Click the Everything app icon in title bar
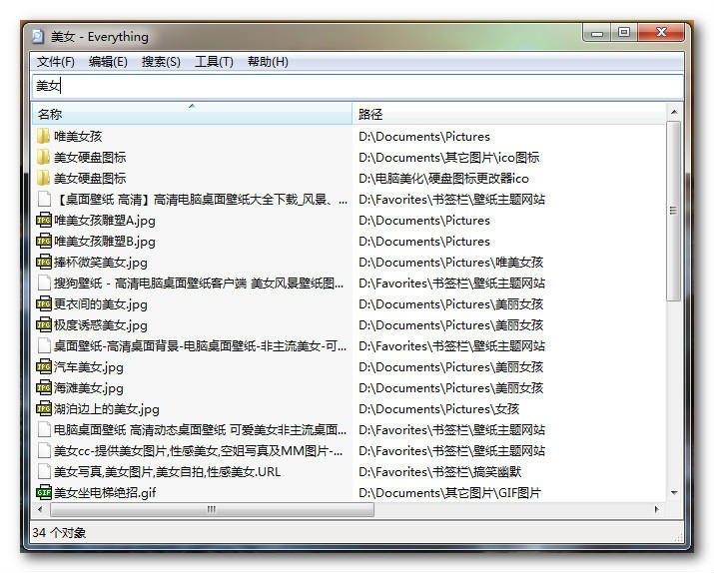This screenshot has width=714, height=573. 38,36
